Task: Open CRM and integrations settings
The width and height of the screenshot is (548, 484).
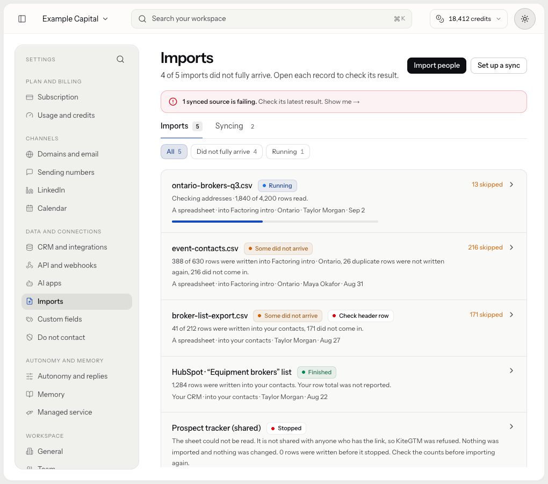Action: click(x=77, y=247)
